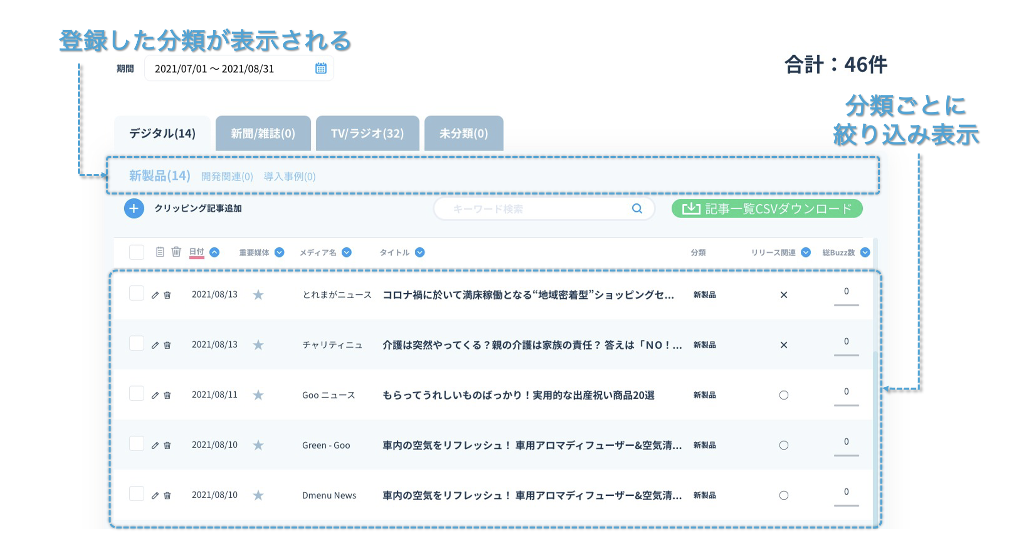This screenshot has height=533, width=1018.
Task: Click 記事一覧CSVダウンロード button
Action: 767,208
